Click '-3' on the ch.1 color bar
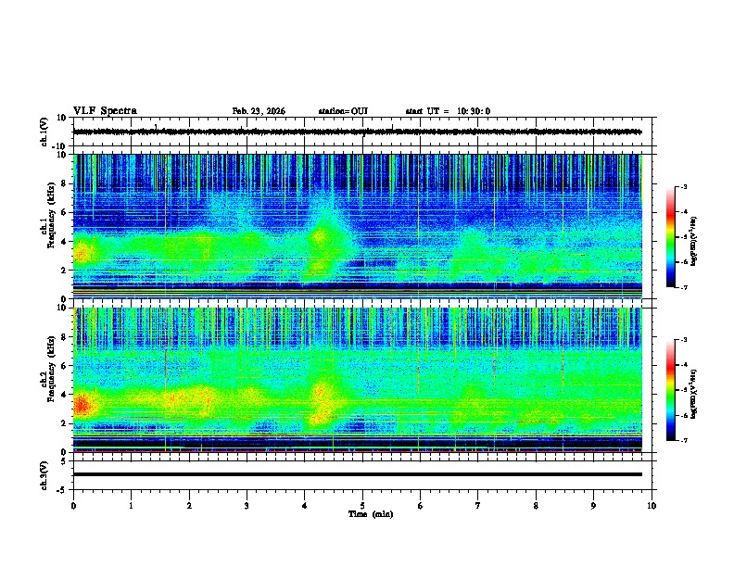The width and height of the screenshot is (734, 567). [684, 187]
